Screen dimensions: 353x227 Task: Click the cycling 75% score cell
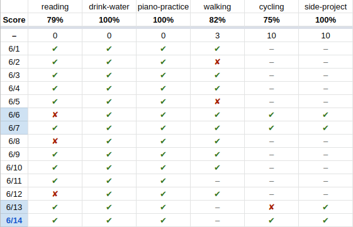[x=271, y=19]
